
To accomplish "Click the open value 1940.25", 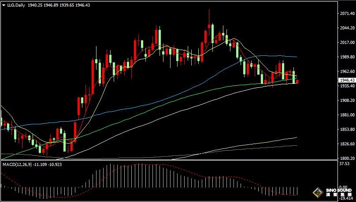I will [35, 5].
